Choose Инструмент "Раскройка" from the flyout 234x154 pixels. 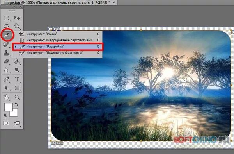(x=57, y=47)
